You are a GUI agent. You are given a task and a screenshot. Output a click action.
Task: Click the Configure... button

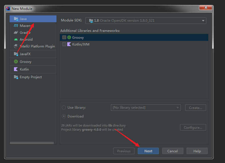click(x=193, y=127)
